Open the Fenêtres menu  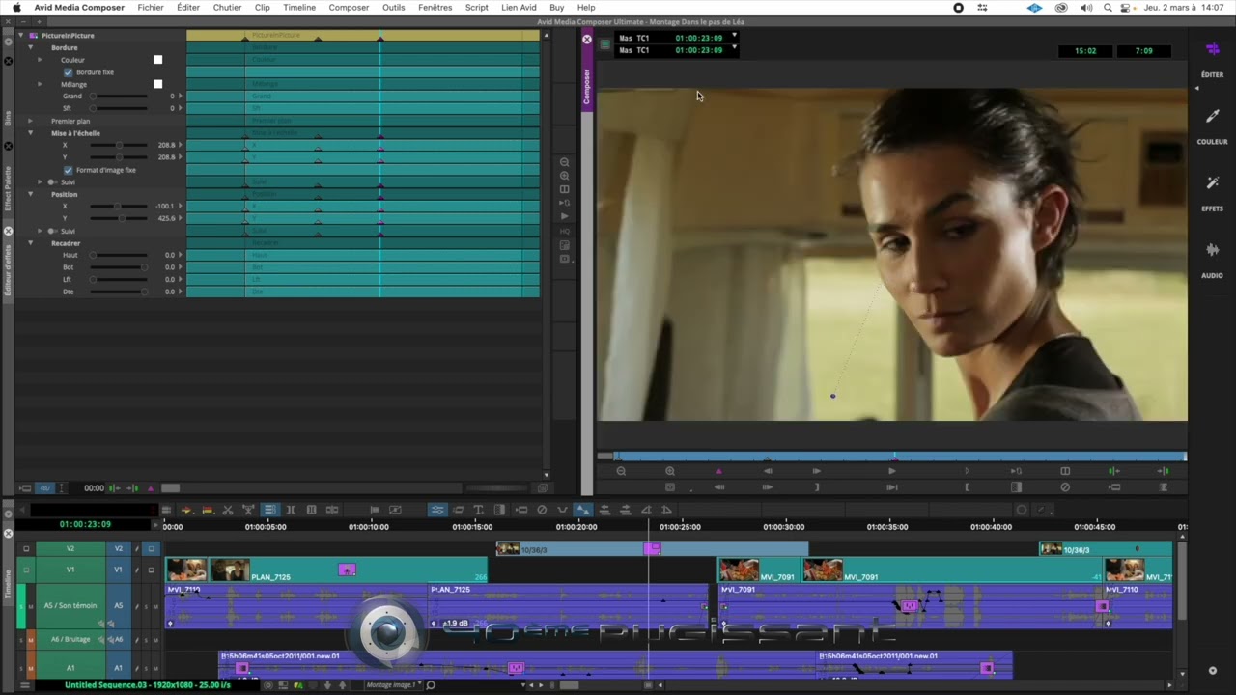[435, 7]
